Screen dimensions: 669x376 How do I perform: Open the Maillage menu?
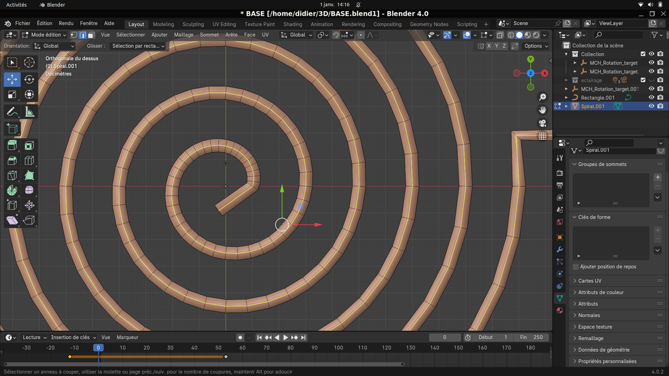[183, 35]
